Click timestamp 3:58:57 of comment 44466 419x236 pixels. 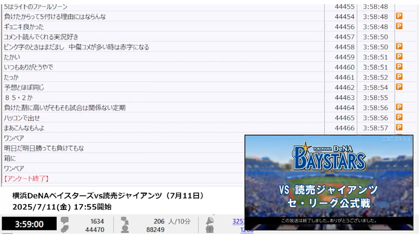tap(375, 128)
